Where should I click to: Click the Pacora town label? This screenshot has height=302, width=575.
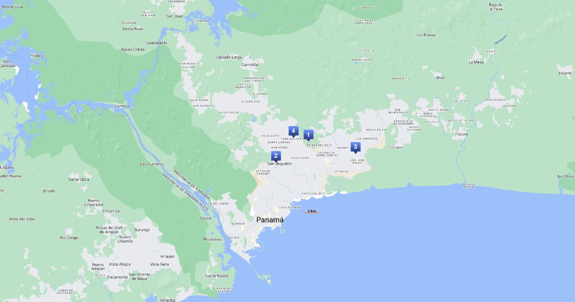[461, 134]
